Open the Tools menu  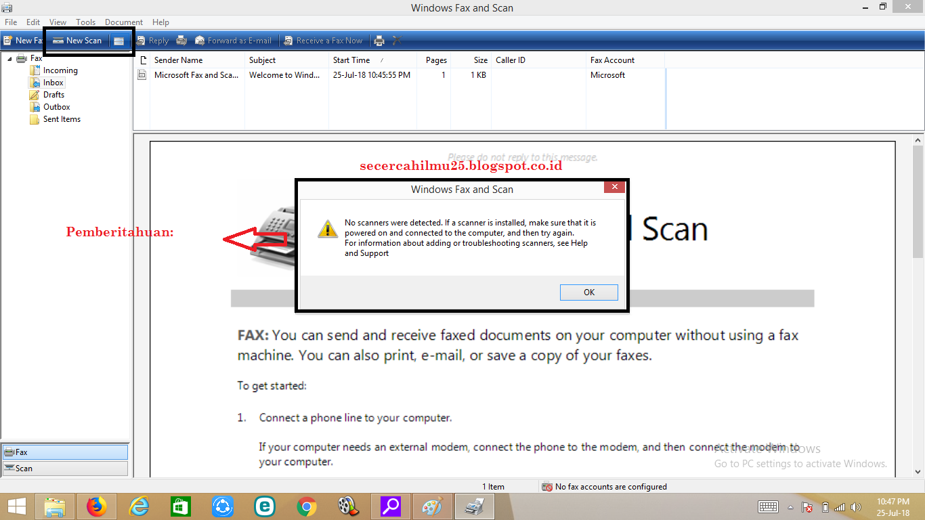tap(85, 22)
